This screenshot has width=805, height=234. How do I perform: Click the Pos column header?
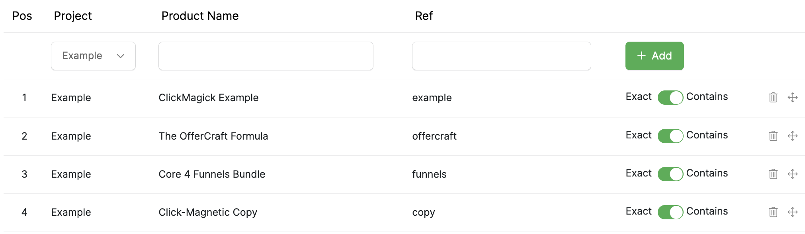click(x=22, y=16)
